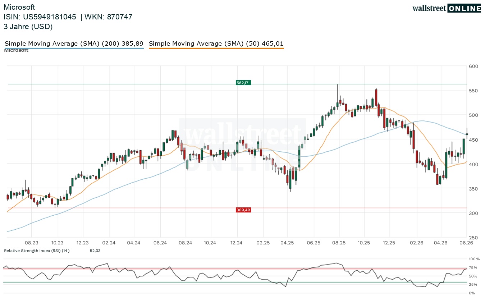Click the 450 price axis label

pos(473,140)
